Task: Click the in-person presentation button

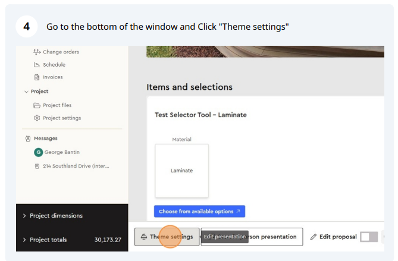Action: tap(252, 237)
